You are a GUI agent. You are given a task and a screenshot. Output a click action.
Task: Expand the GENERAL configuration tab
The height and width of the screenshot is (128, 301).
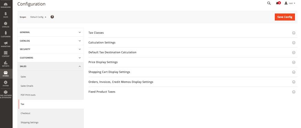coord(51,32)
